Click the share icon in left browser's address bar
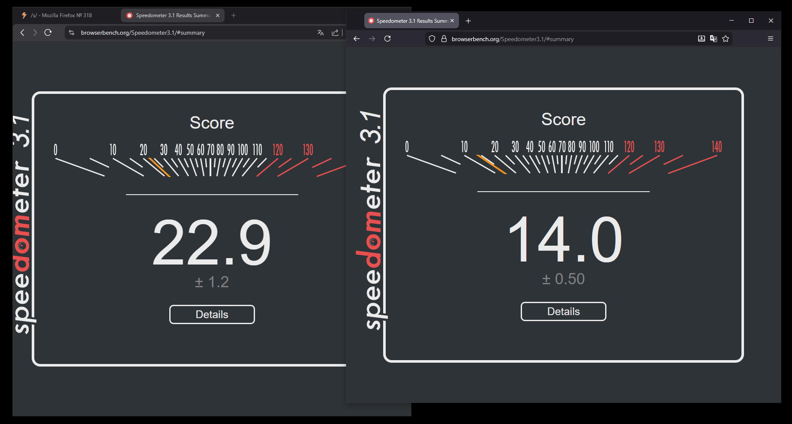This screenshot has width=792, height=424. point(335,33)
